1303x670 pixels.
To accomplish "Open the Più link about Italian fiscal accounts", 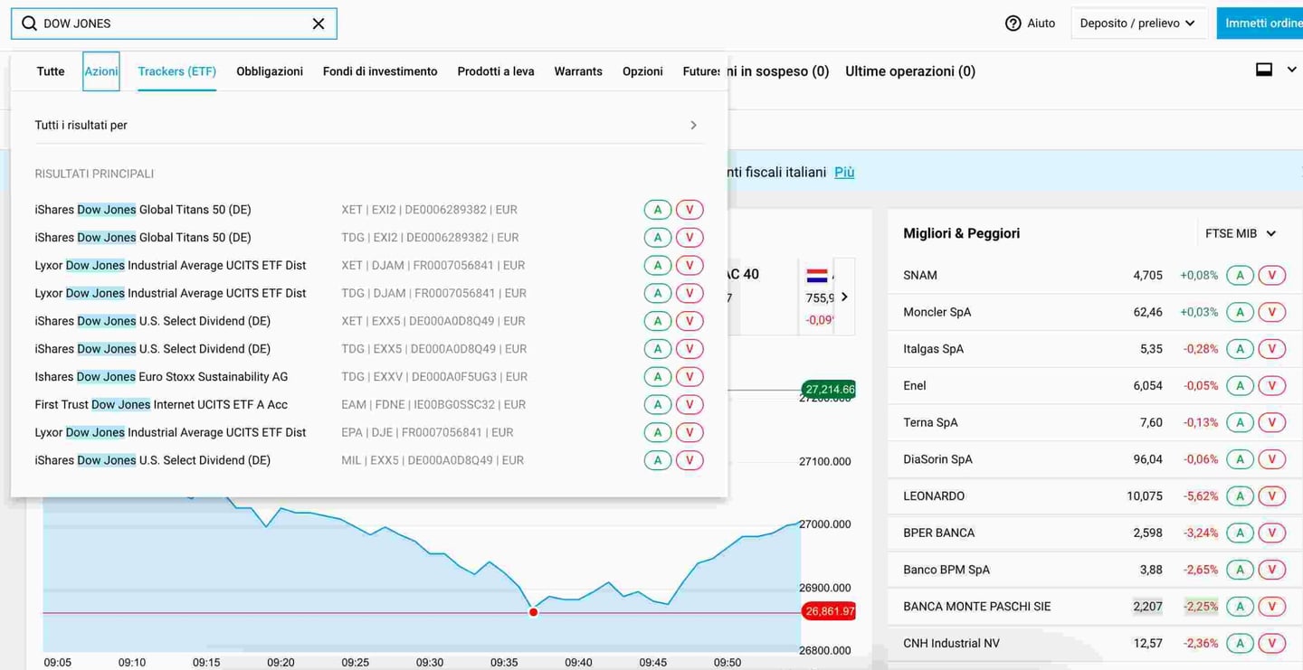I will pyautogui.click(x=844, y=172).
